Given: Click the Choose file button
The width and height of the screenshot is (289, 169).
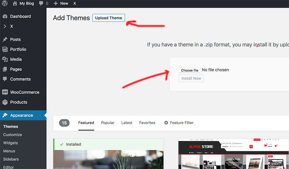Looking at the screenshot, I should coord(190,70).
